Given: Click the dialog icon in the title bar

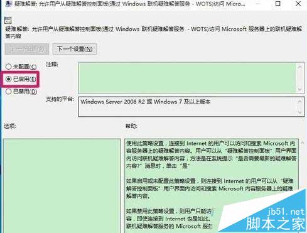Looking at the screenshot, I should (8, 4).
